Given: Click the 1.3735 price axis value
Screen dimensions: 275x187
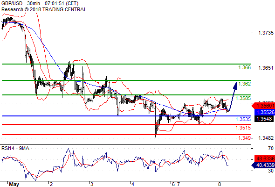Looking at the screenshot, I should point(266,33).
